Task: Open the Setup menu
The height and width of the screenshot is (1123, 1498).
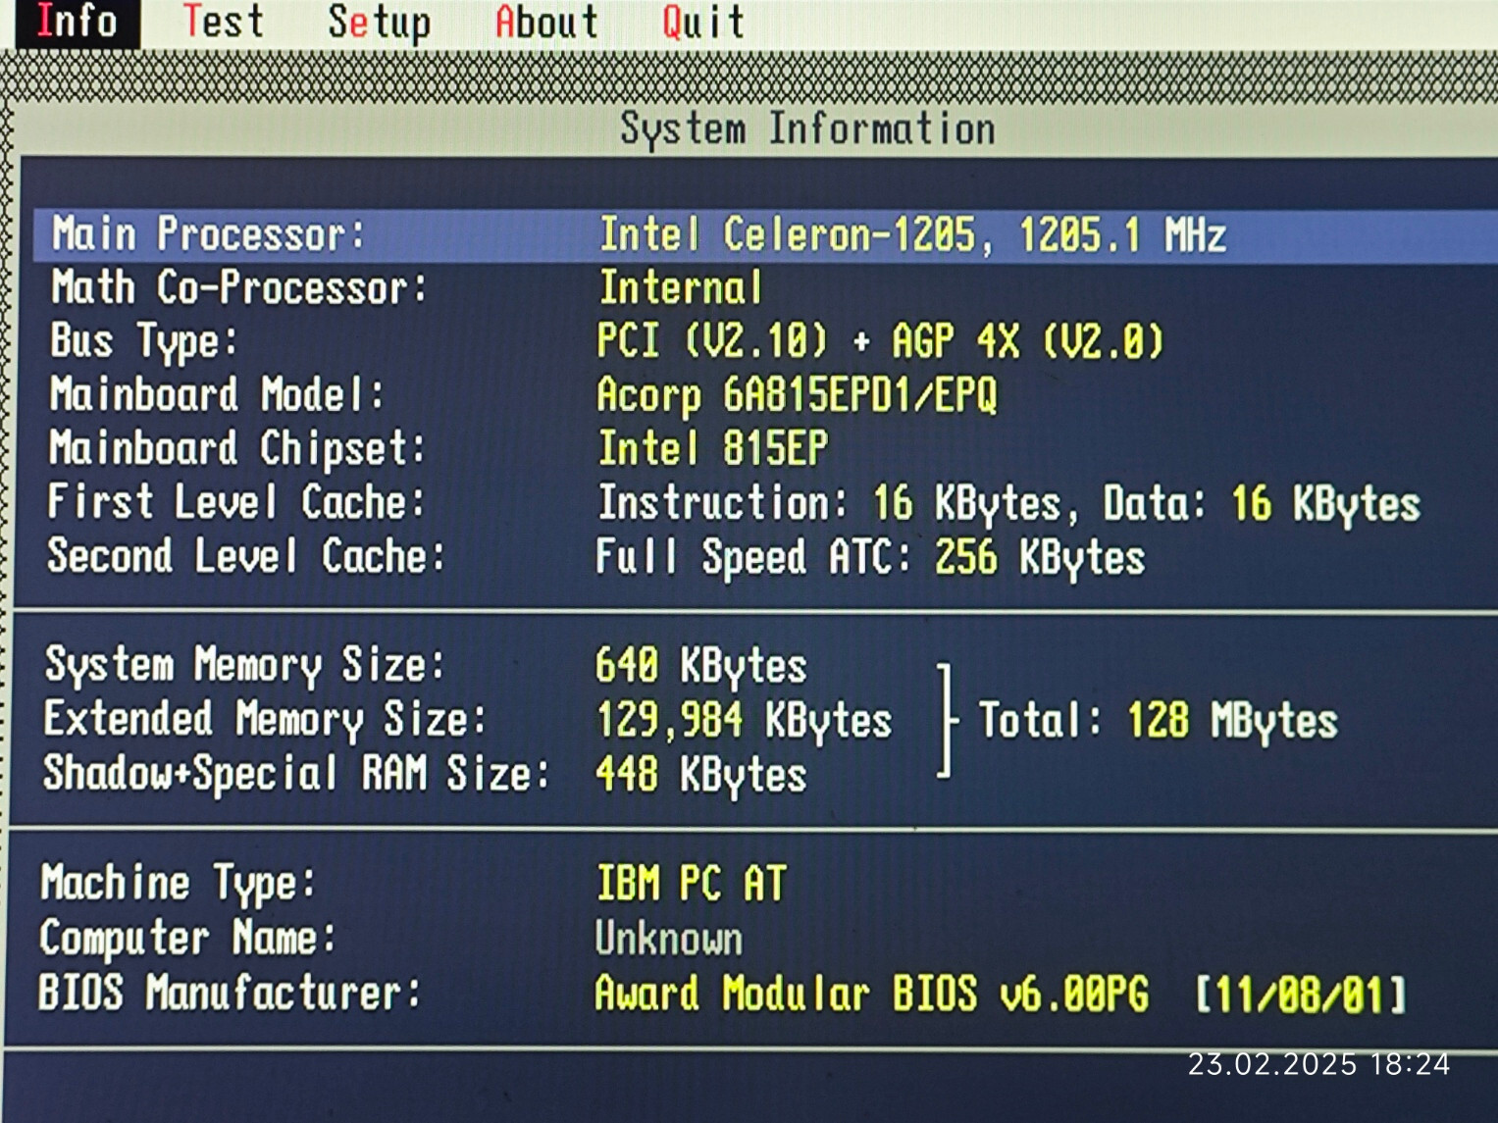Action: pos(379,23)
